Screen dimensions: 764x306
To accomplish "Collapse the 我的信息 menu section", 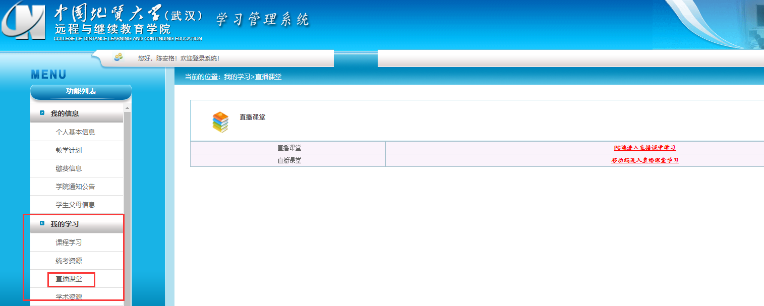I will pyautogui.click(x=65, y=113).
